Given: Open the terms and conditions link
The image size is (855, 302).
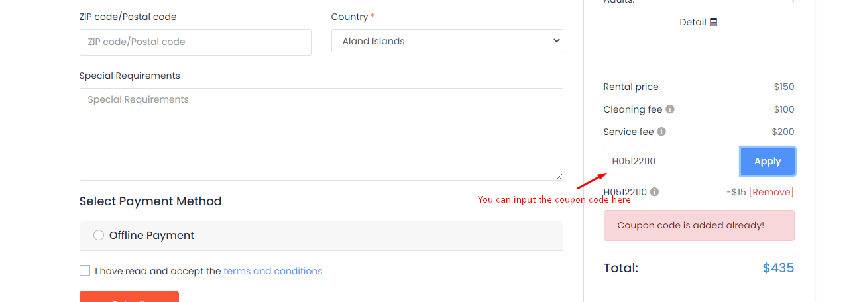Looking at the screenshot, I should (x=272, y=271).
